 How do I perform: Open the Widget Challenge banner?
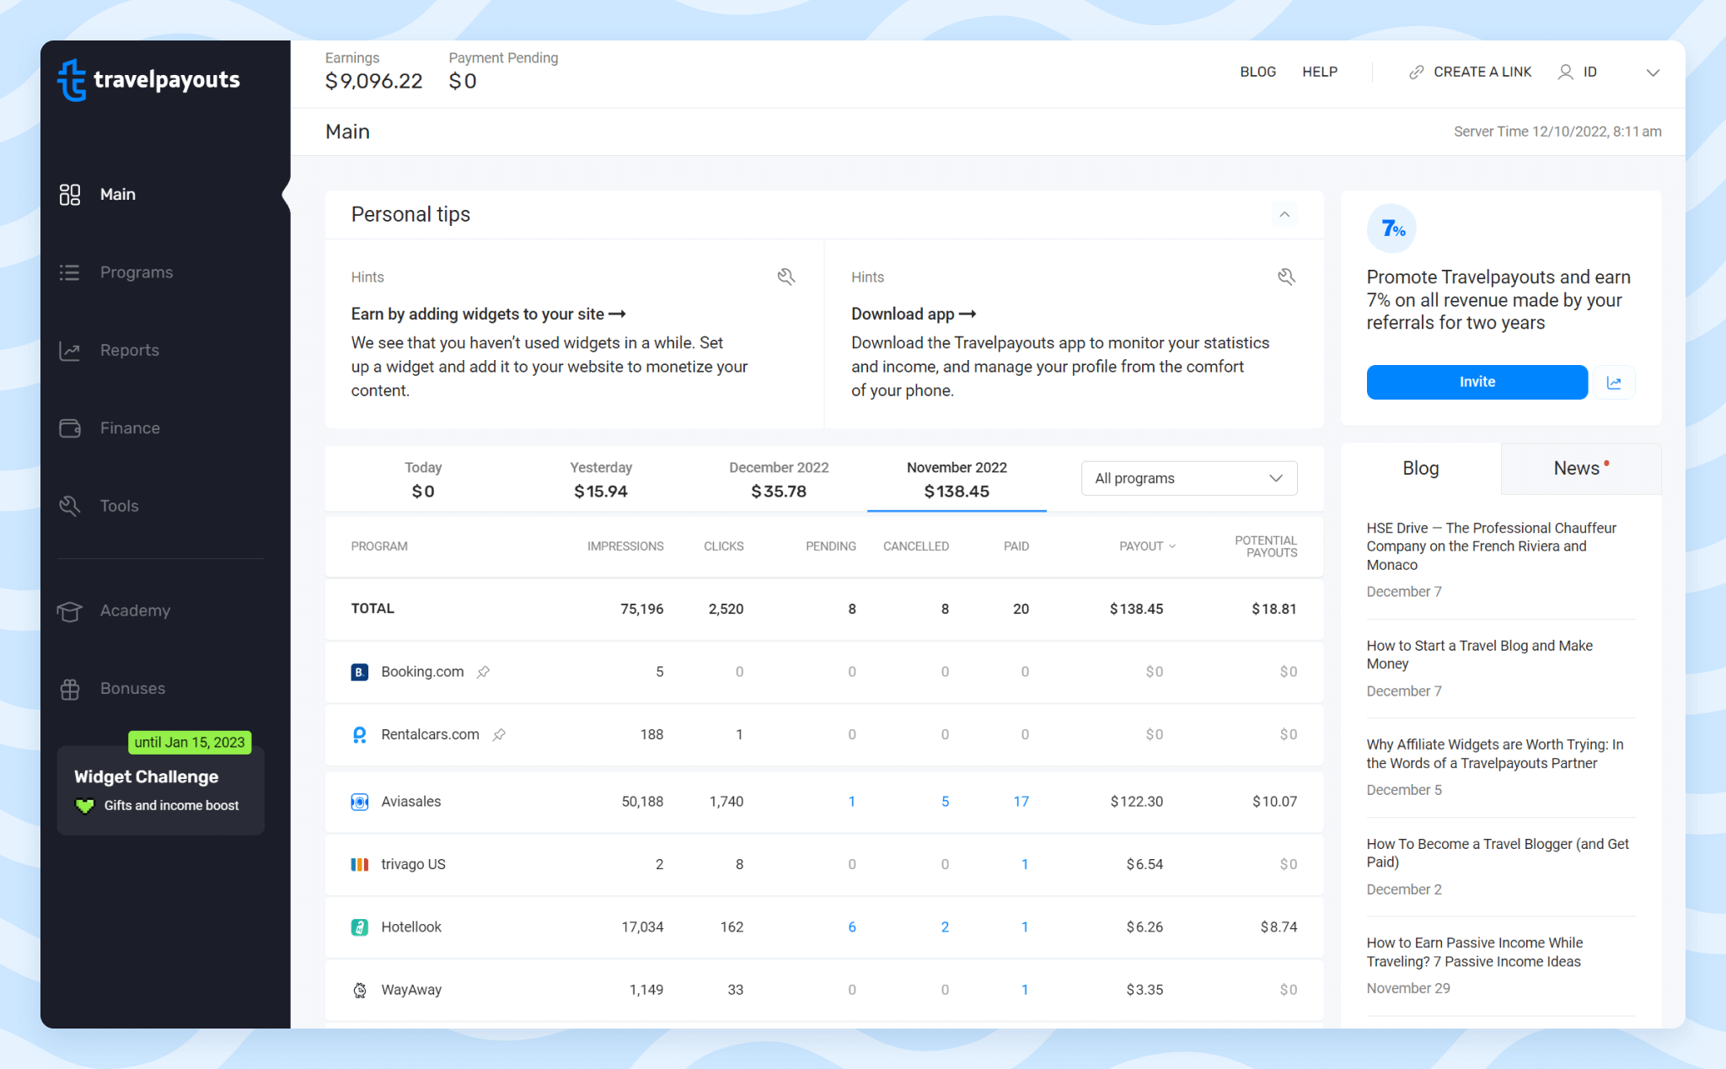tap(160, 791)
